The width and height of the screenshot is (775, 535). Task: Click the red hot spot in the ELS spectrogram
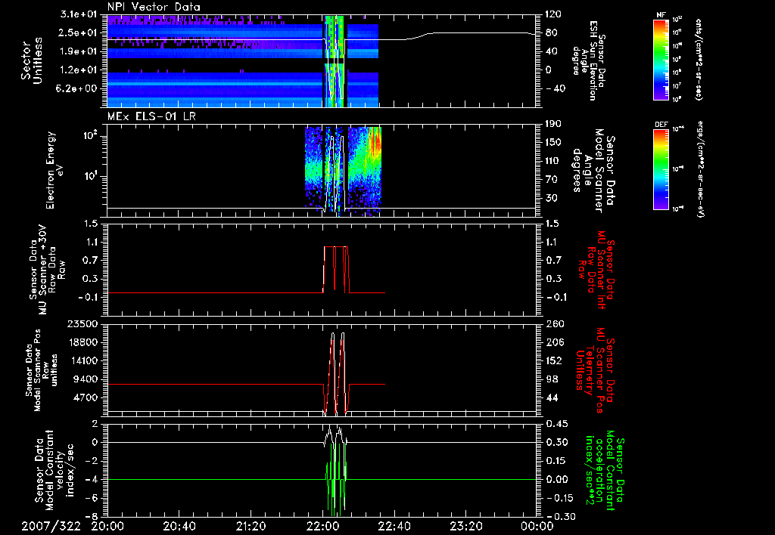click(377, 142)
